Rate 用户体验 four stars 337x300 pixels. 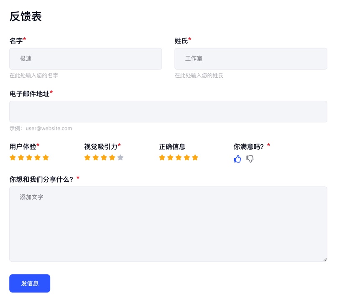point(37,158)
